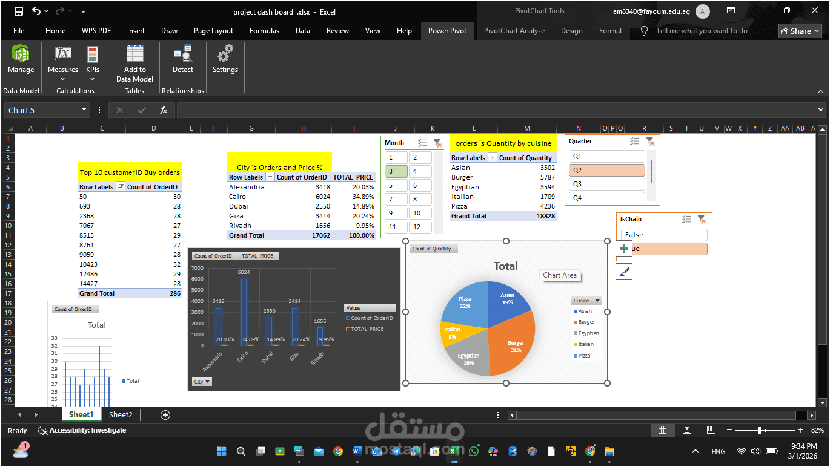Select Q3 in the Quarter slicer
Screen dimensions: 830x467
(x=607, y=184)
